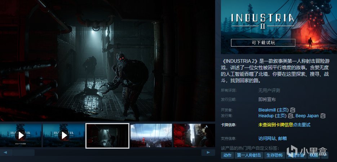Open the 主页 link next to Bleakmill
Screen dimensions: 337x162
(283, 110)
